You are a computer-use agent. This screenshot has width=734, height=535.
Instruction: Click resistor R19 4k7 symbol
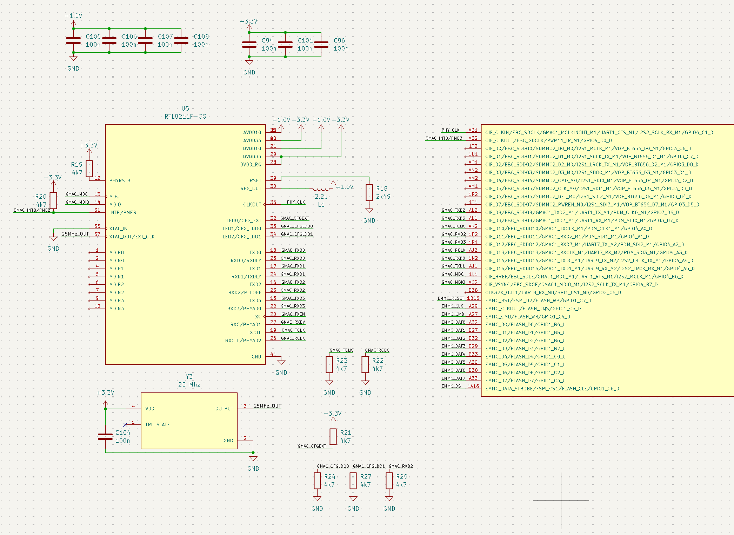tap(89, 169)
